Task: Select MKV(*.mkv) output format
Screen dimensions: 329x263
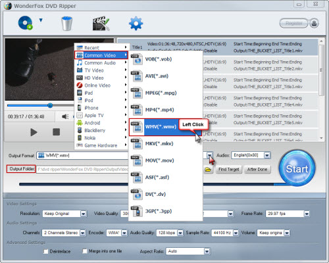Action: click(x=165, y=143)
